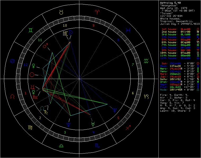
Task: Click the Mars '15Gem21' position value
Action: click(175, 74)
